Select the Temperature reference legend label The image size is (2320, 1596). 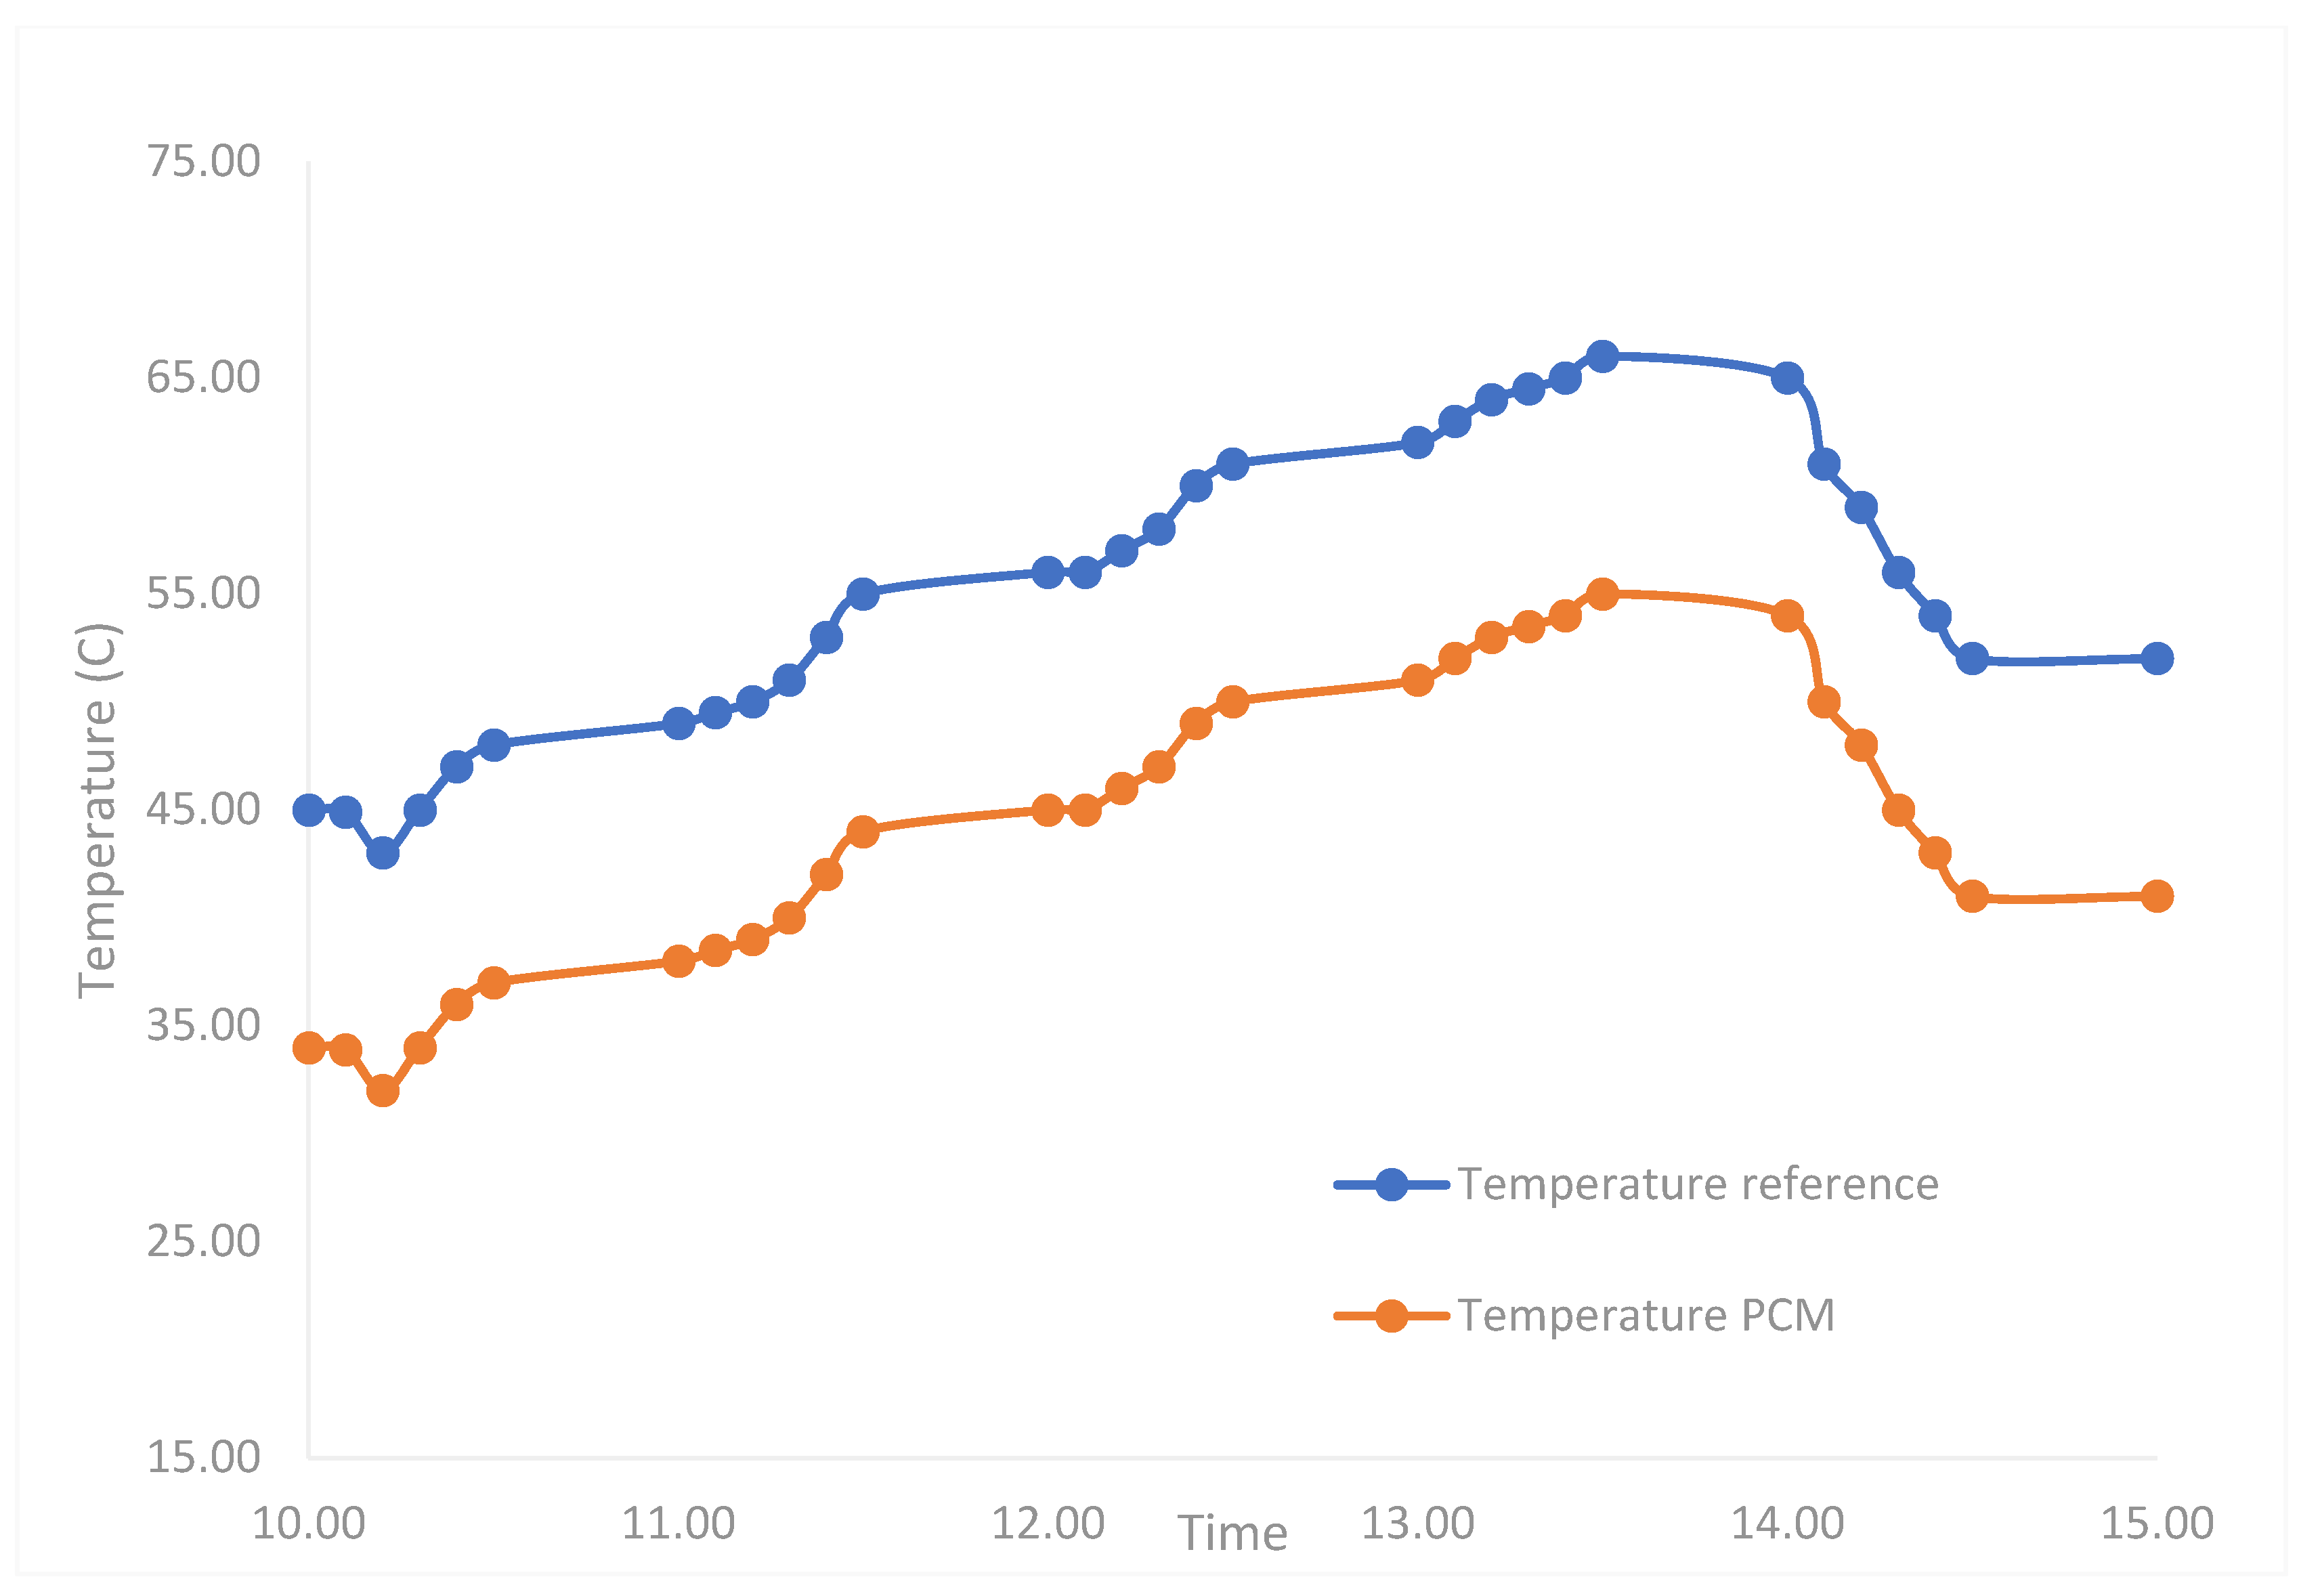click(1698, 1184)
